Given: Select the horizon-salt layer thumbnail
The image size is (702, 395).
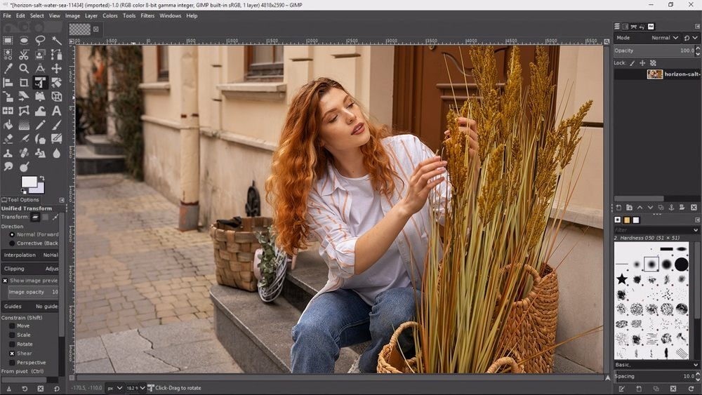Looking at the screenshot, I should [x=654, y=74].
